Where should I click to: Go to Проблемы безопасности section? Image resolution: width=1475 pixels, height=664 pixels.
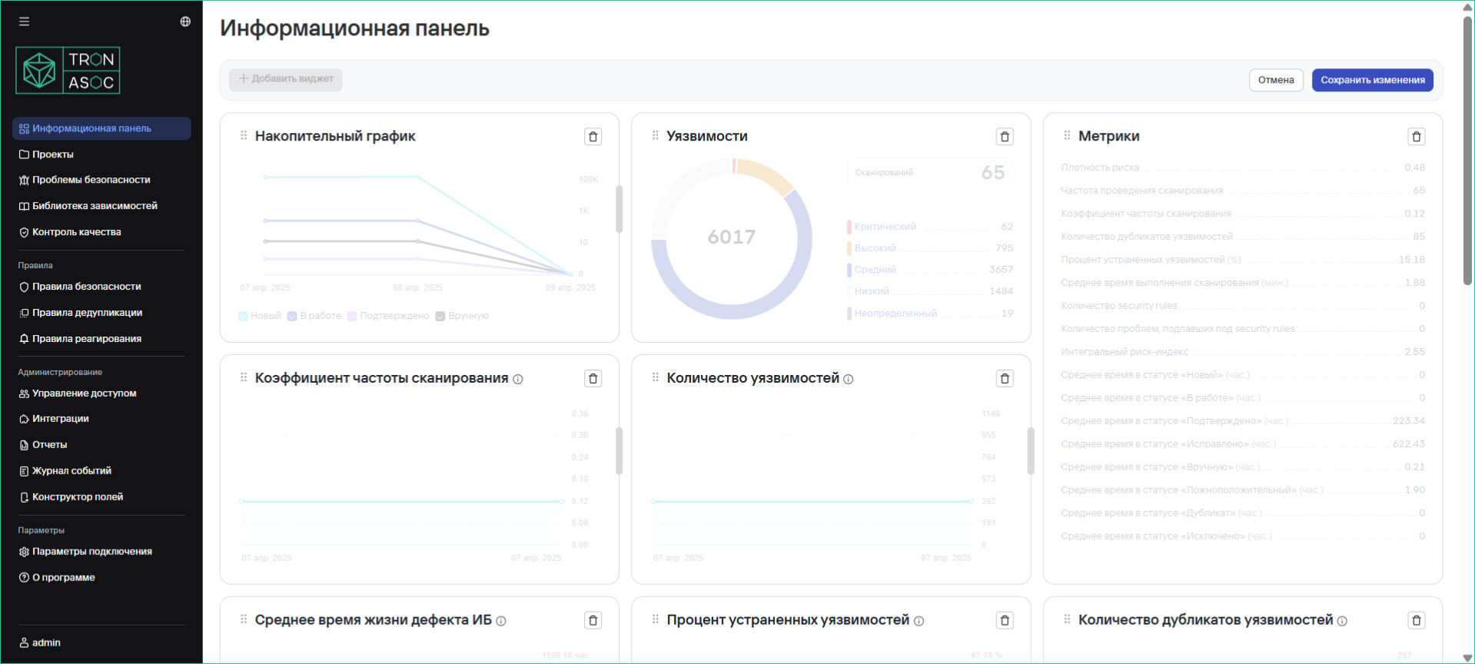coord(91,180)
